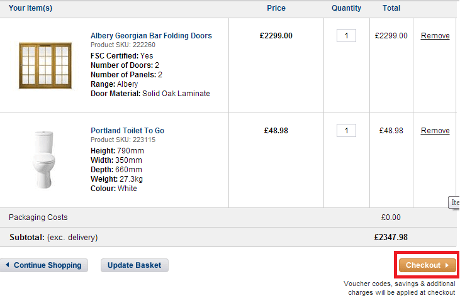Click the Packaging Costs row label
Viewport: 460px width, 303px height.
pyautogui.click(x=38, y=217)
